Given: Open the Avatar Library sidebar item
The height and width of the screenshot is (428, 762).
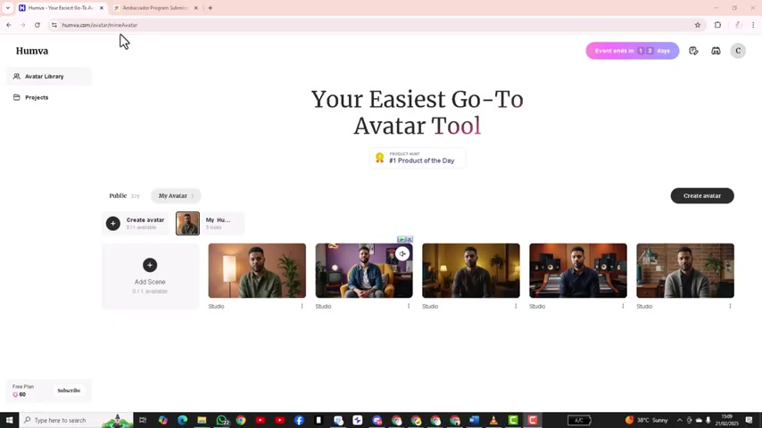Looking at the screenshot, I should [x=48, y=77].
